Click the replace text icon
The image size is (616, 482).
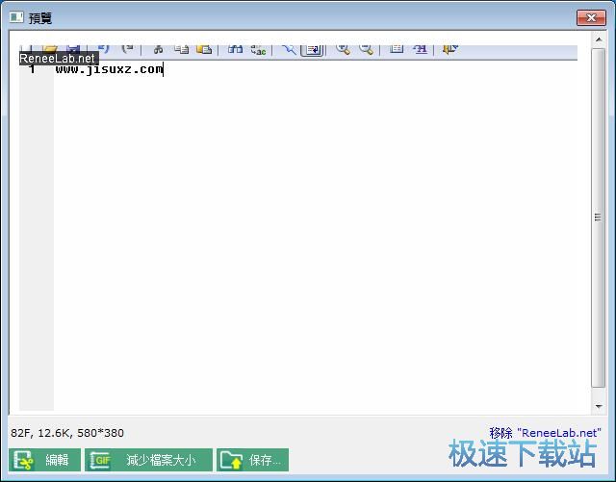tap(259, 49)
